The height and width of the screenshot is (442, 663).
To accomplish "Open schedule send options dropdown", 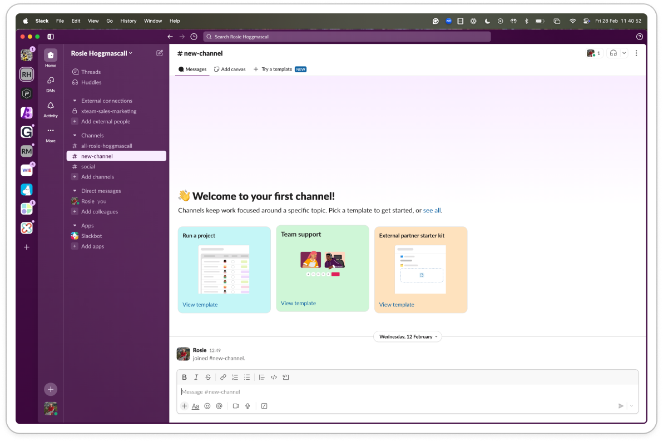I will click(631, 406).
